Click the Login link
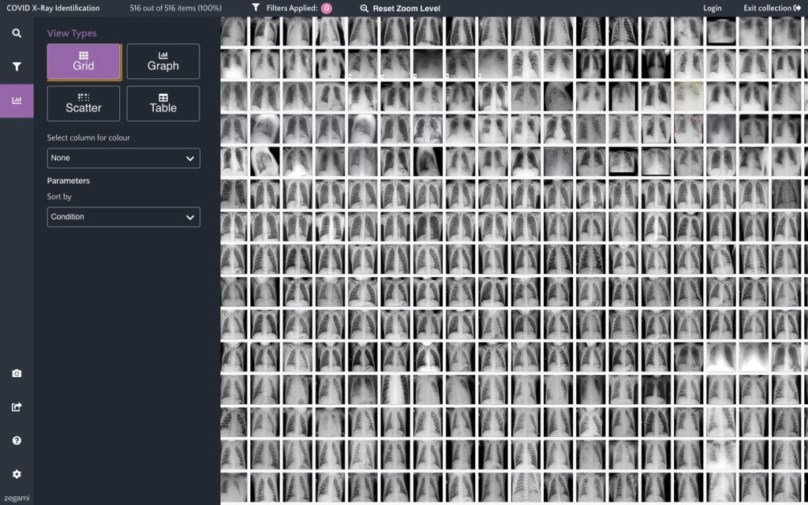Screen dimensions: 808x505 712,9
